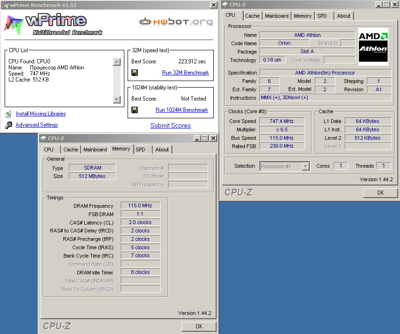Click the CPU List scroll-up arrow
This screenshot has width=400, height=334.
pos(116,62)
